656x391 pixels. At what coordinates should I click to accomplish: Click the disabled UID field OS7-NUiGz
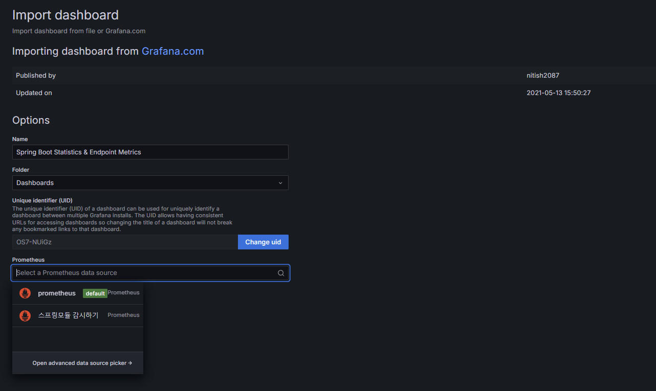coord(125,242)
